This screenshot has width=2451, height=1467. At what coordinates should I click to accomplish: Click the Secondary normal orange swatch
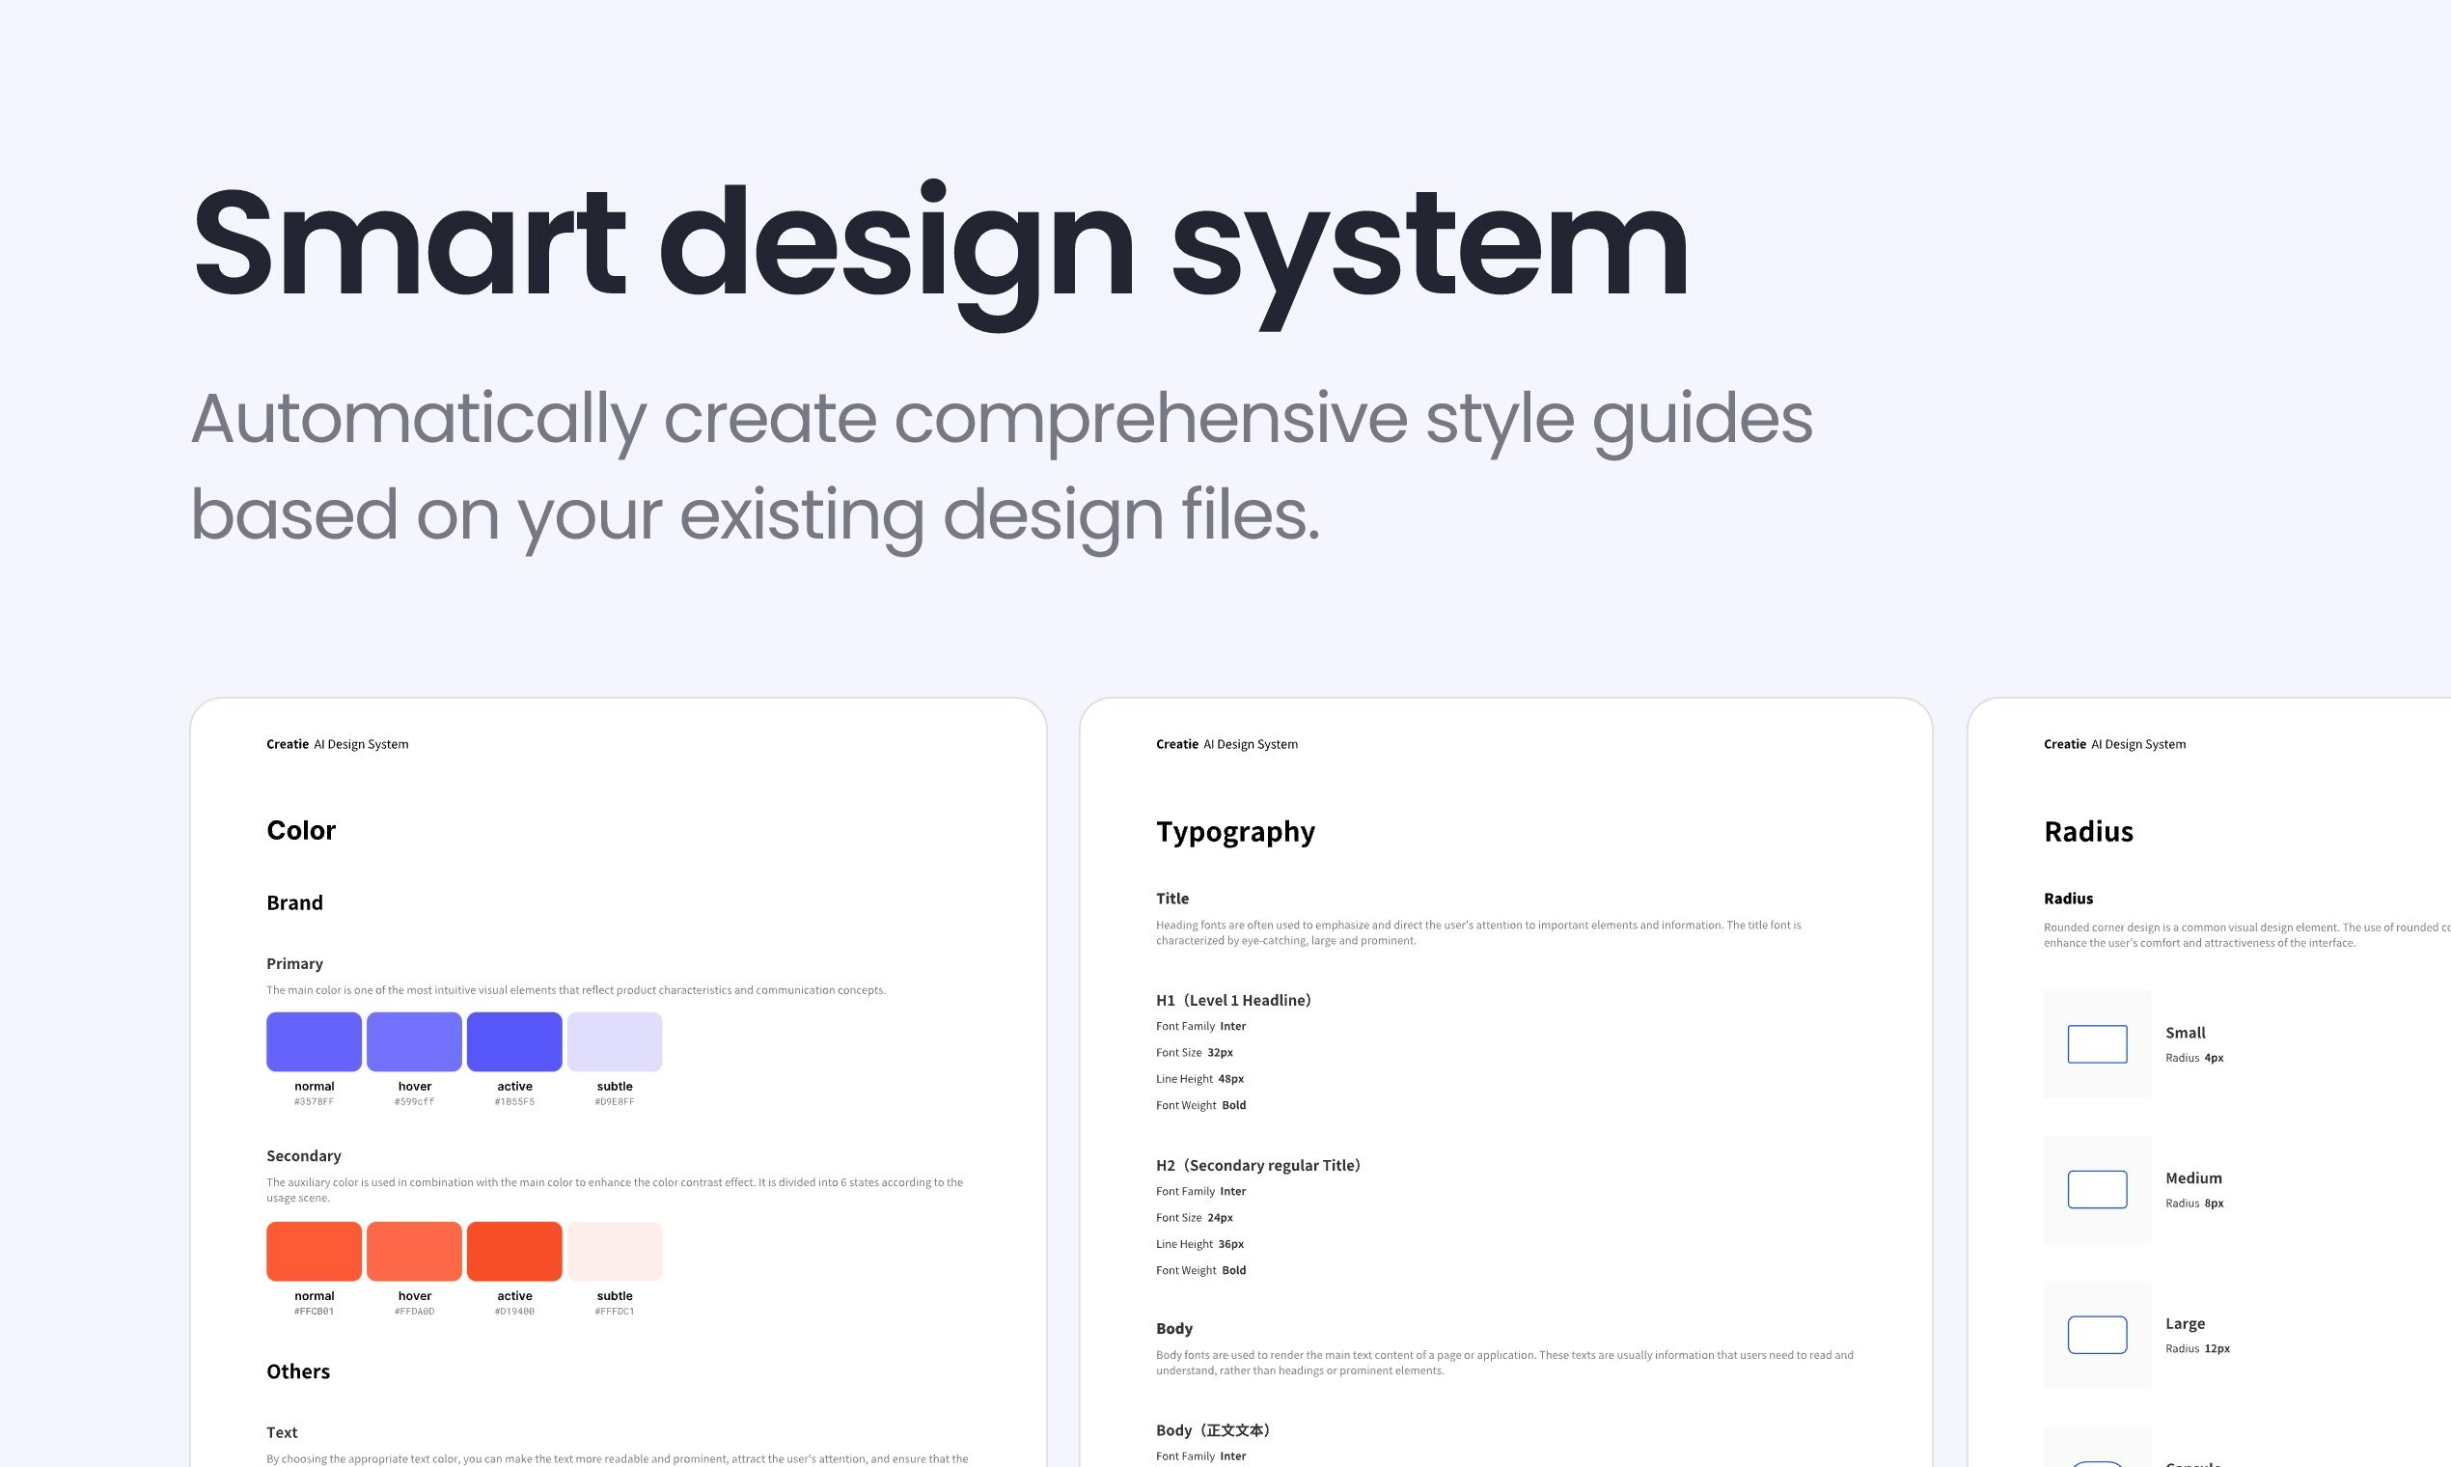(x=314, y=1251)
